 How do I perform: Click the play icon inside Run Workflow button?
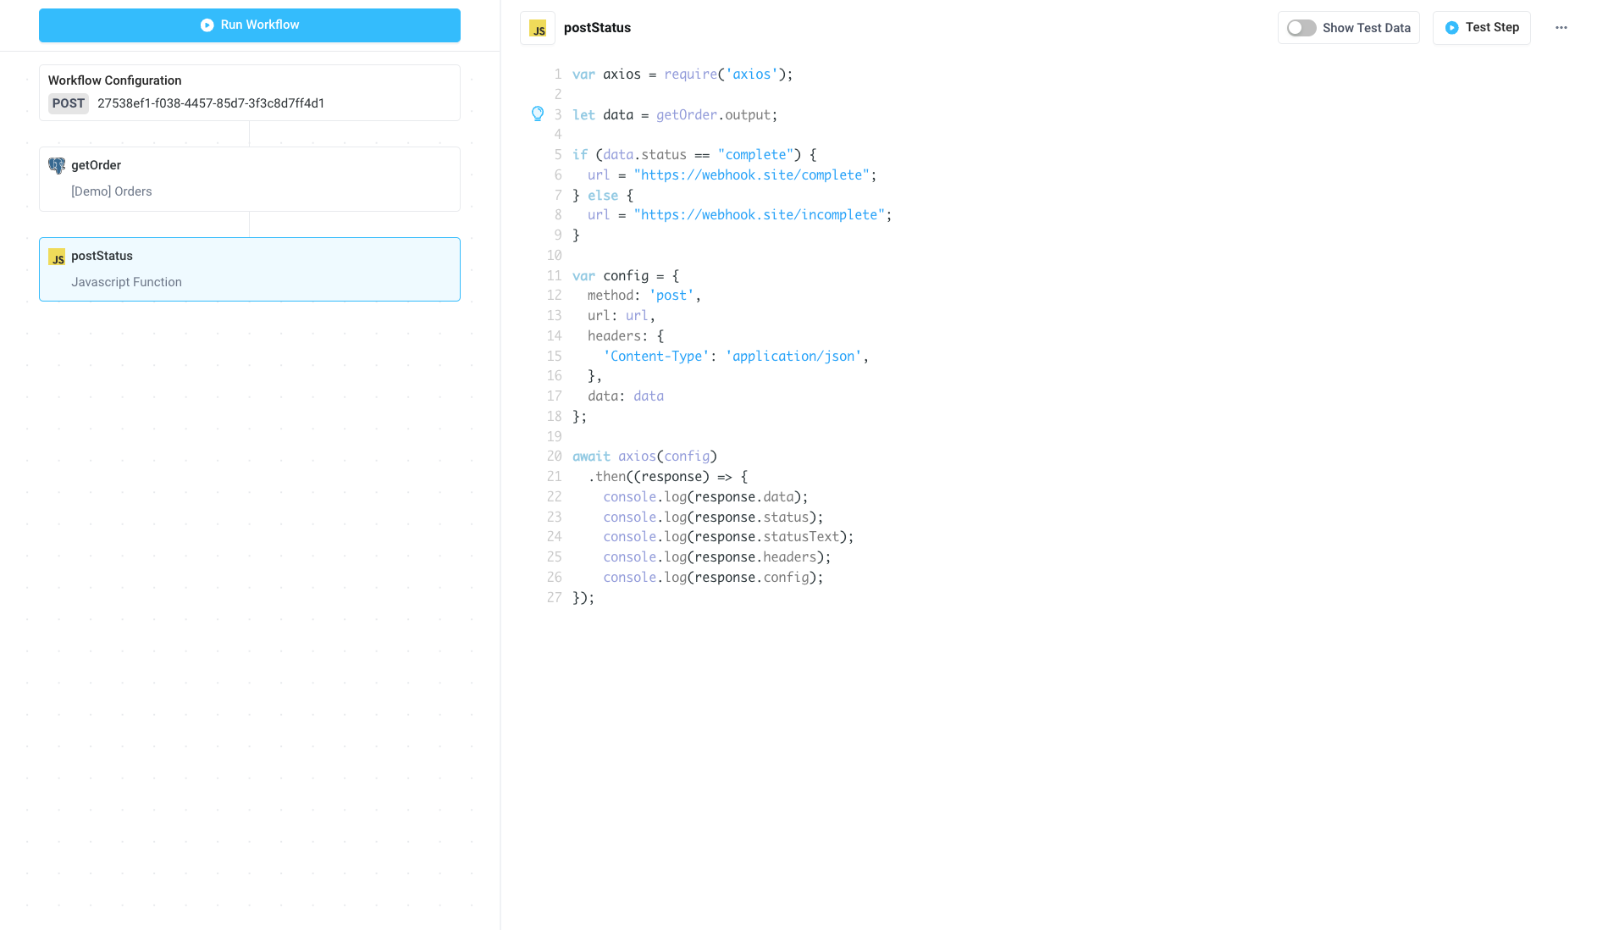[x=207, y=25]
